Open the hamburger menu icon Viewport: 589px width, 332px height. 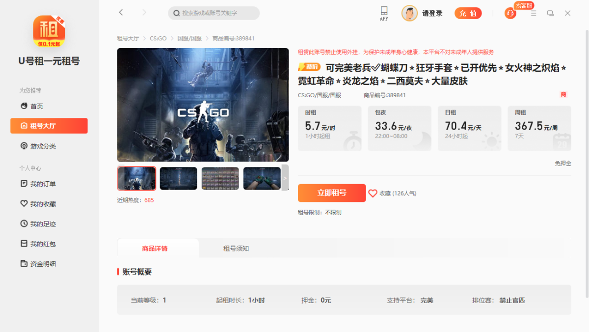click(534, 13)
